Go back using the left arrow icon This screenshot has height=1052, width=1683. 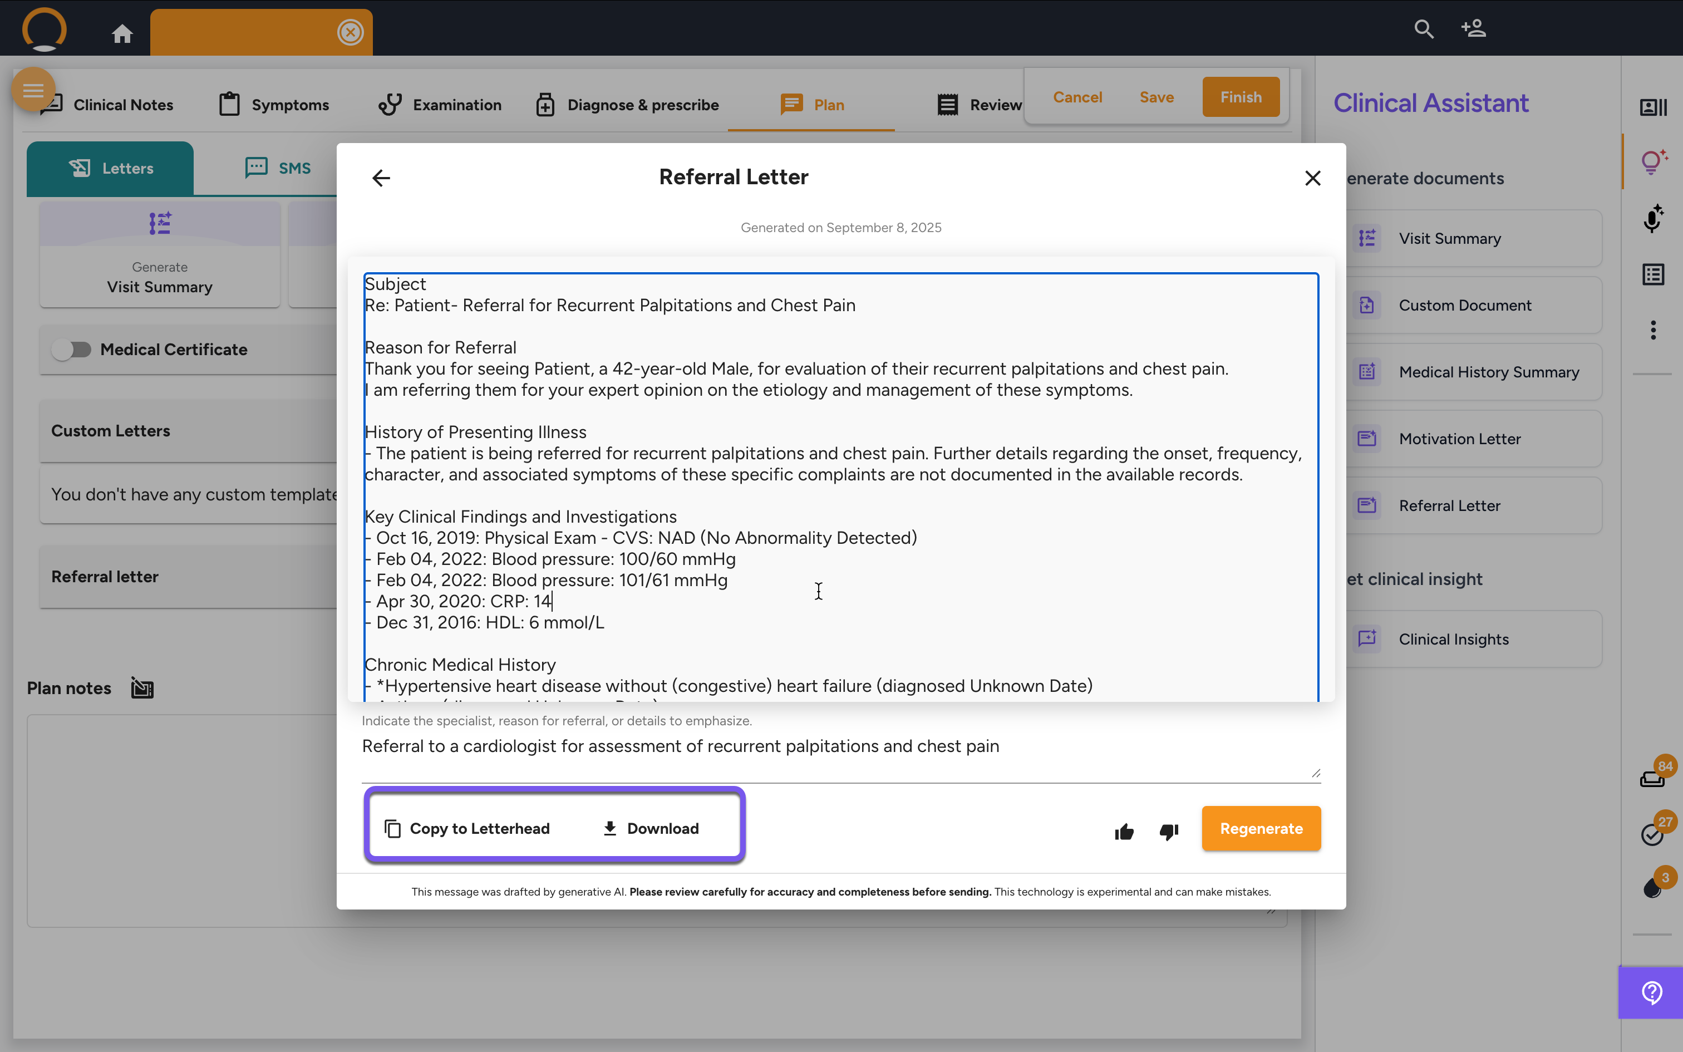[x=381, y=178]
